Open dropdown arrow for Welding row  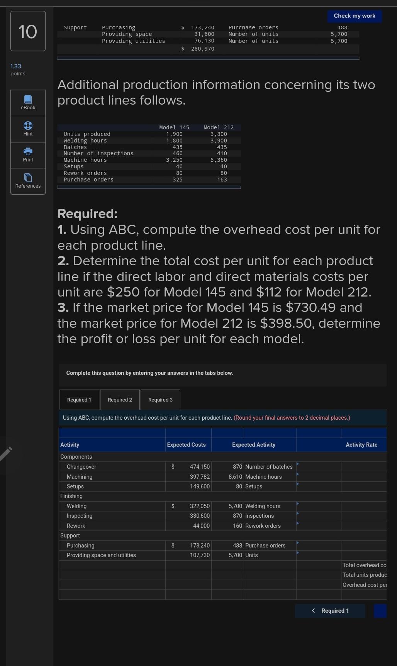(x=298, y=503)
